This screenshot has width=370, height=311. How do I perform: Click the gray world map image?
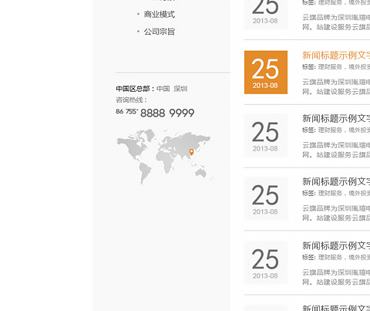[165, 157]
